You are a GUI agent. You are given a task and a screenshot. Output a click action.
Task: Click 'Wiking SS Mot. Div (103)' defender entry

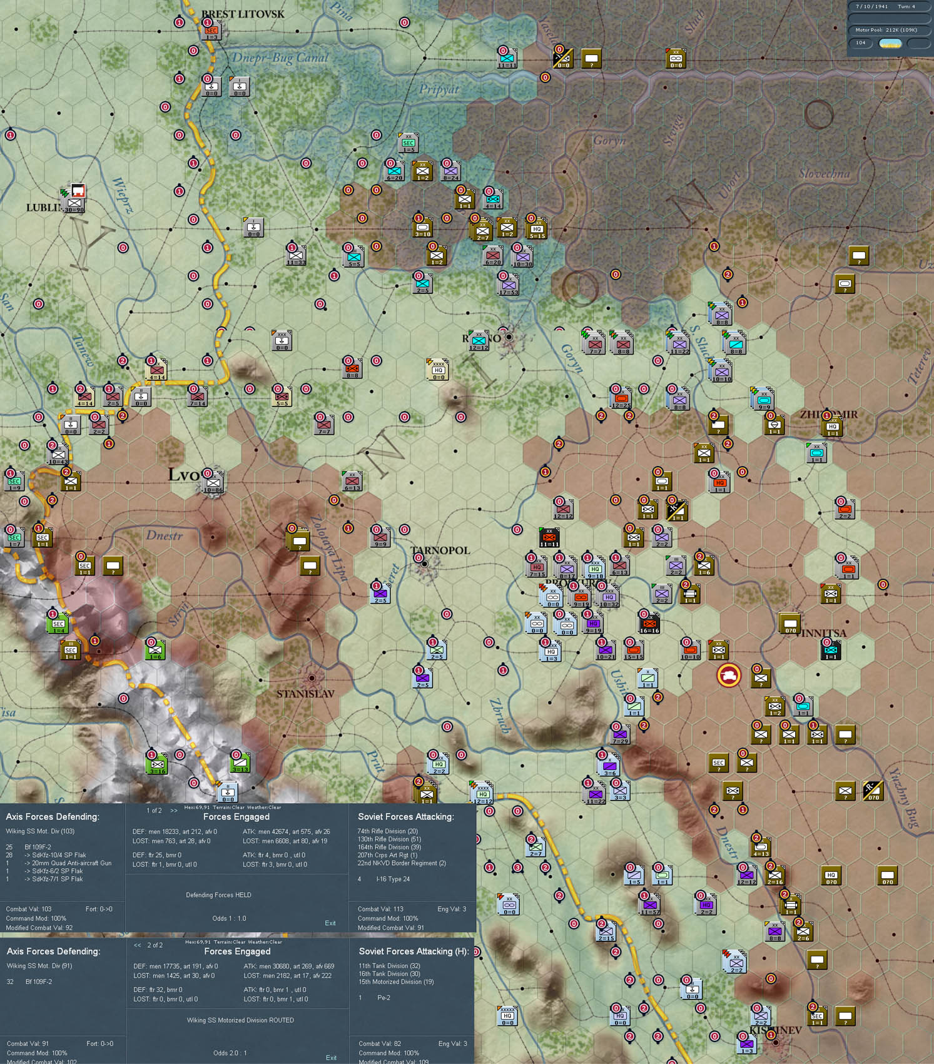pos(40,831)
